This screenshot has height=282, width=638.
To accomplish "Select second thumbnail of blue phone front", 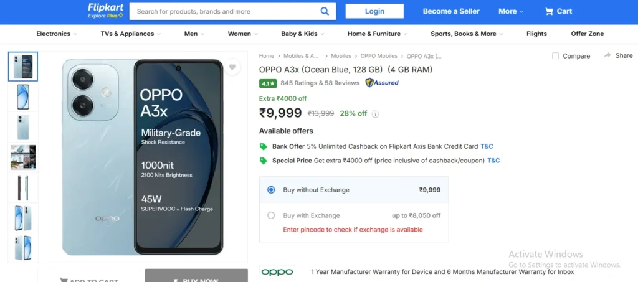I will pyautogui.click(x=23, y=96).
